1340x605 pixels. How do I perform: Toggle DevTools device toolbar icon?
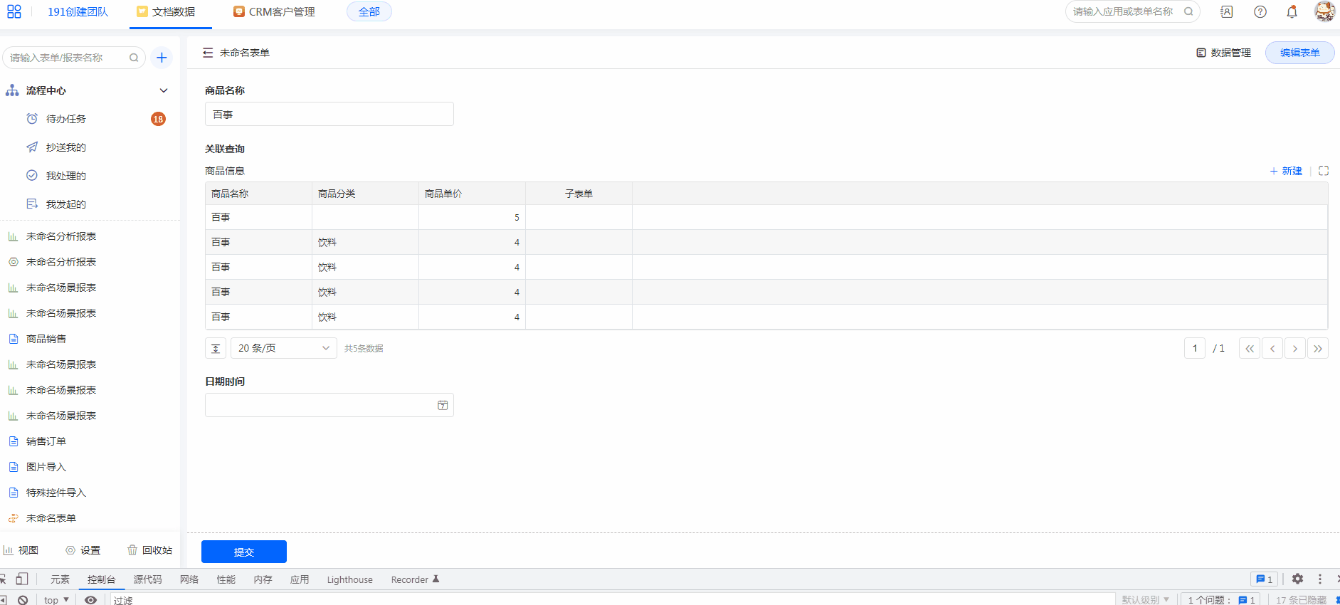(x=22, y=579)
